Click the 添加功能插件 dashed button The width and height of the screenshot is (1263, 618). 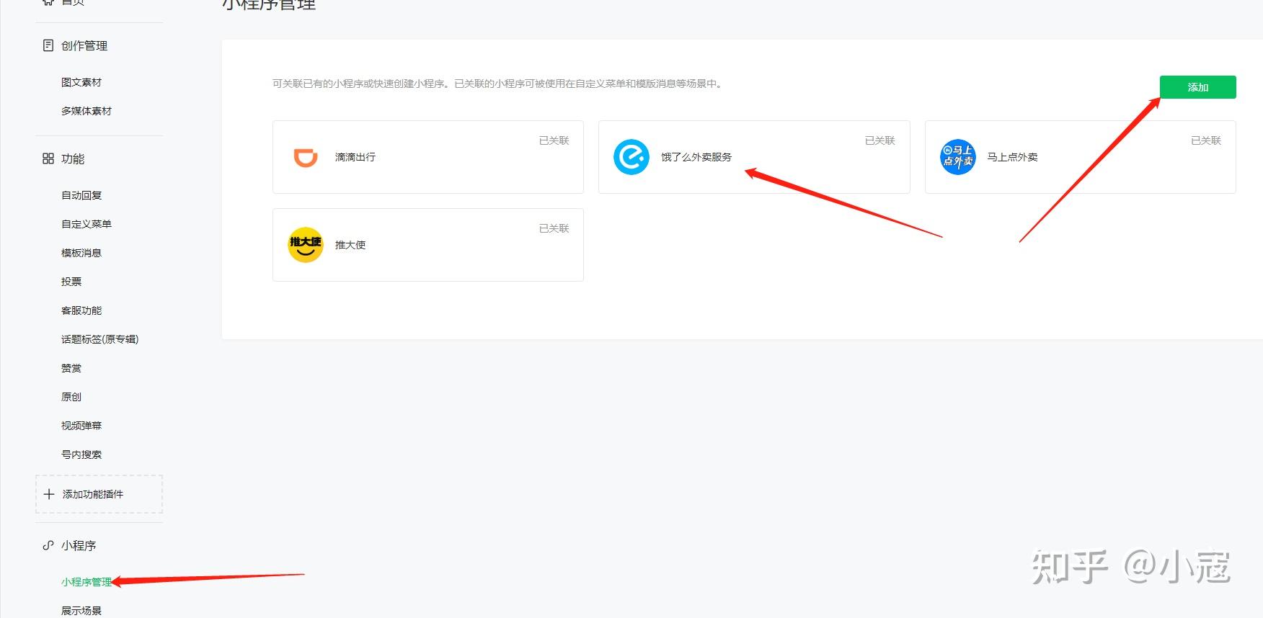(99, 494)
